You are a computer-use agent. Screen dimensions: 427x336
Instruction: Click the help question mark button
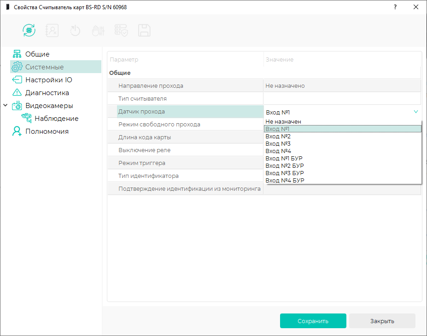tap(395, 7)
